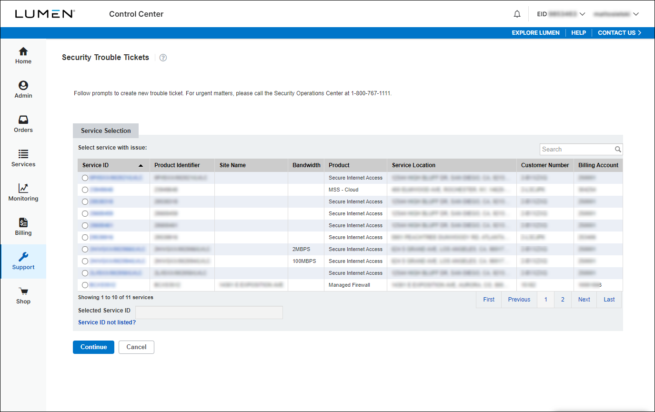The width and height of the screenshot is (655, 412).
Task: Click 'Control Center' header title
Action: [136, 14]
